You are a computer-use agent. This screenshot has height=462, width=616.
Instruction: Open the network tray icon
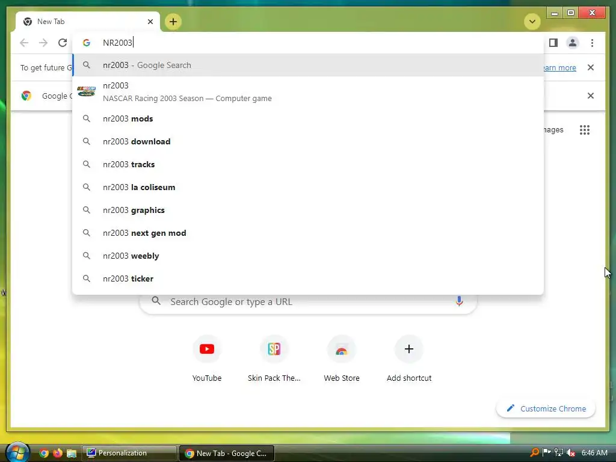(x=559, y=452)
